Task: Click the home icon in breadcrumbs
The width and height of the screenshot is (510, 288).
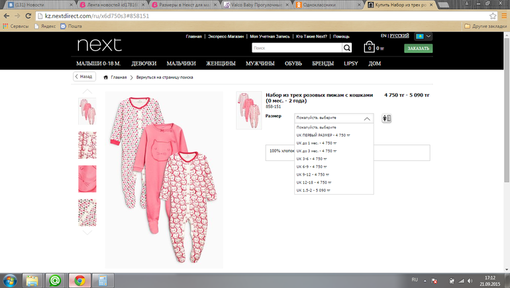Action: pyautogui.click(x=106, y=77)
